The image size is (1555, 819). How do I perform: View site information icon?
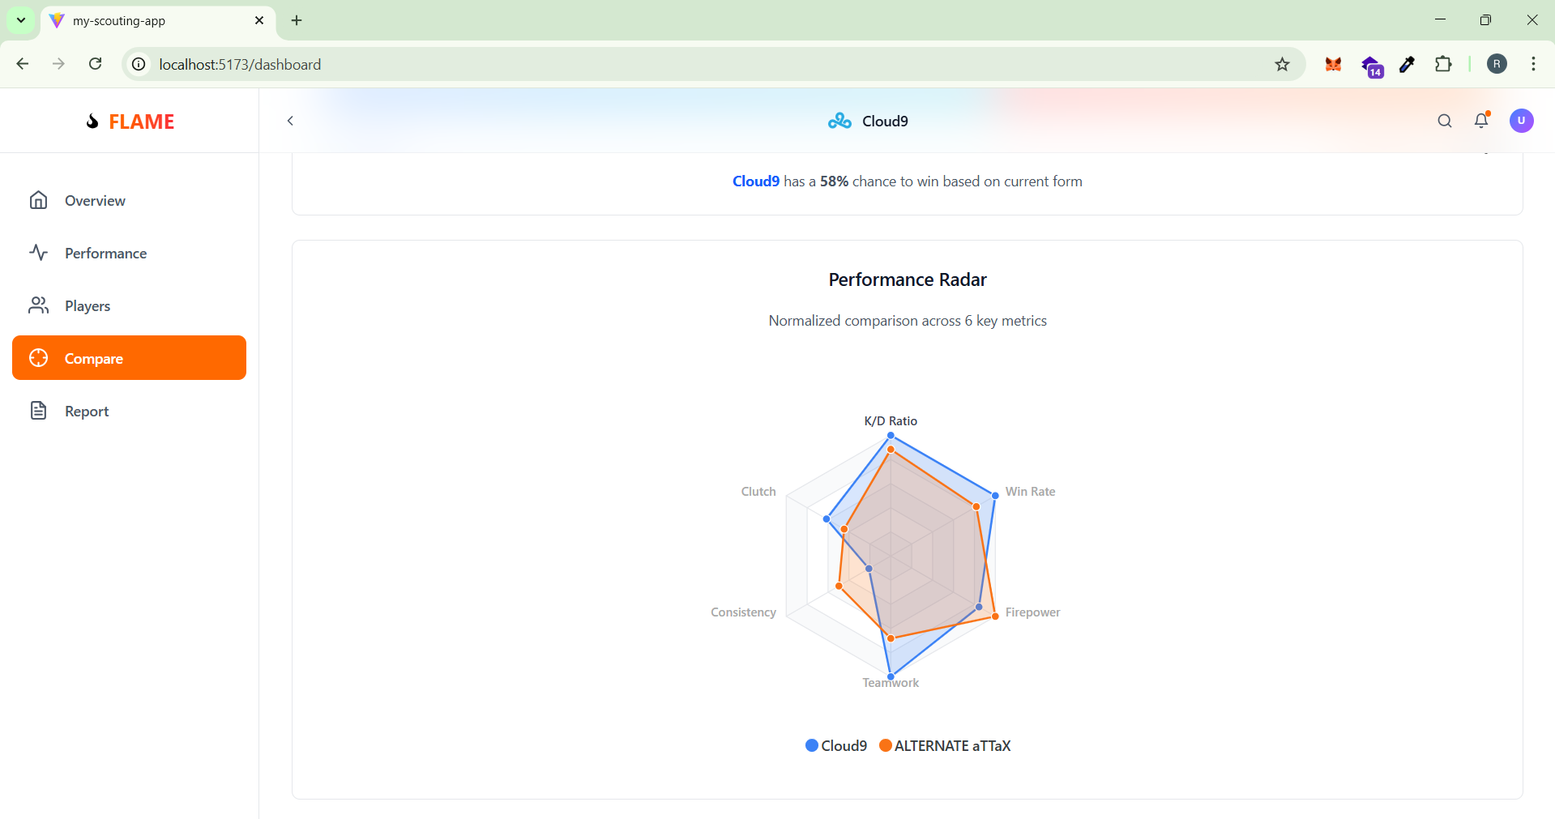(139, 64)
